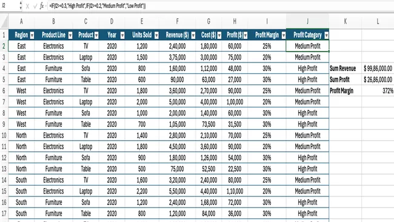Click Cost cell 4,00,000
The image size is (394, 222).
[x=209, y=102]
